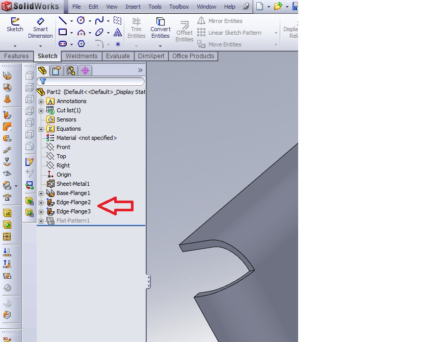Open the Help menu

click(229, 7)
